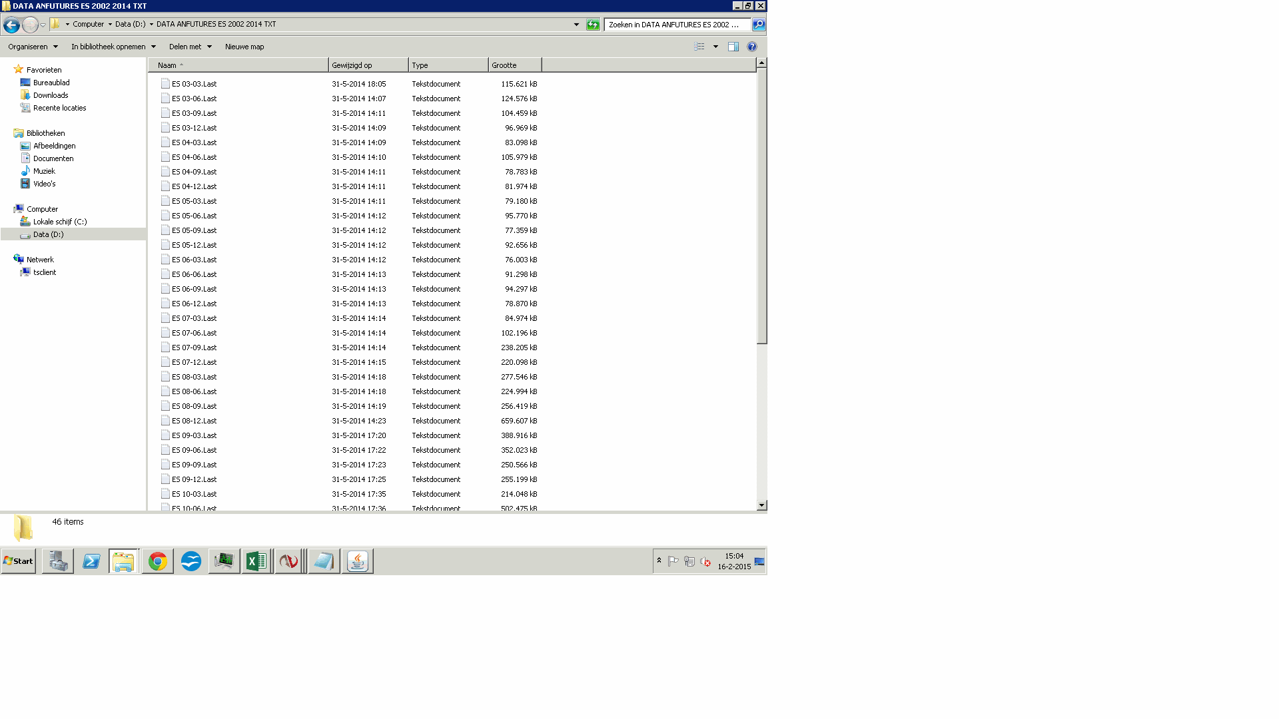
Task: Click the search magnifier icon
Action: point(758,25)
